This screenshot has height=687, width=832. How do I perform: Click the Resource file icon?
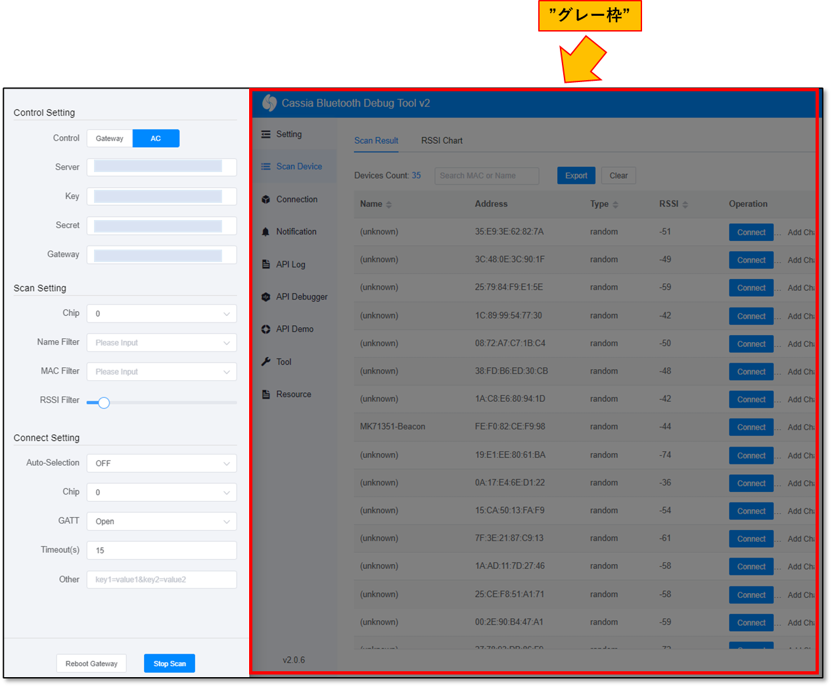click(266, 395)
